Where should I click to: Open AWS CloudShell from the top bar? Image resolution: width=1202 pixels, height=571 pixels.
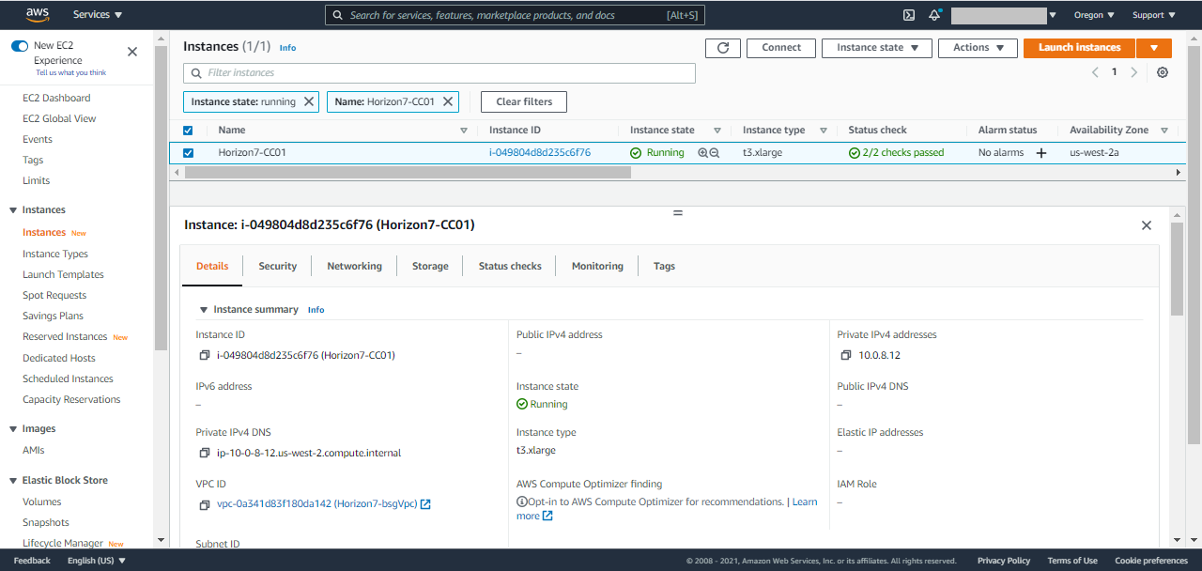point(907,14)
